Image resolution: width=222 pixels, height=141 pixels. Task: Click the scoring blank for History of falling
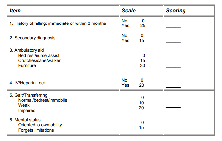[x=173, y=27]
